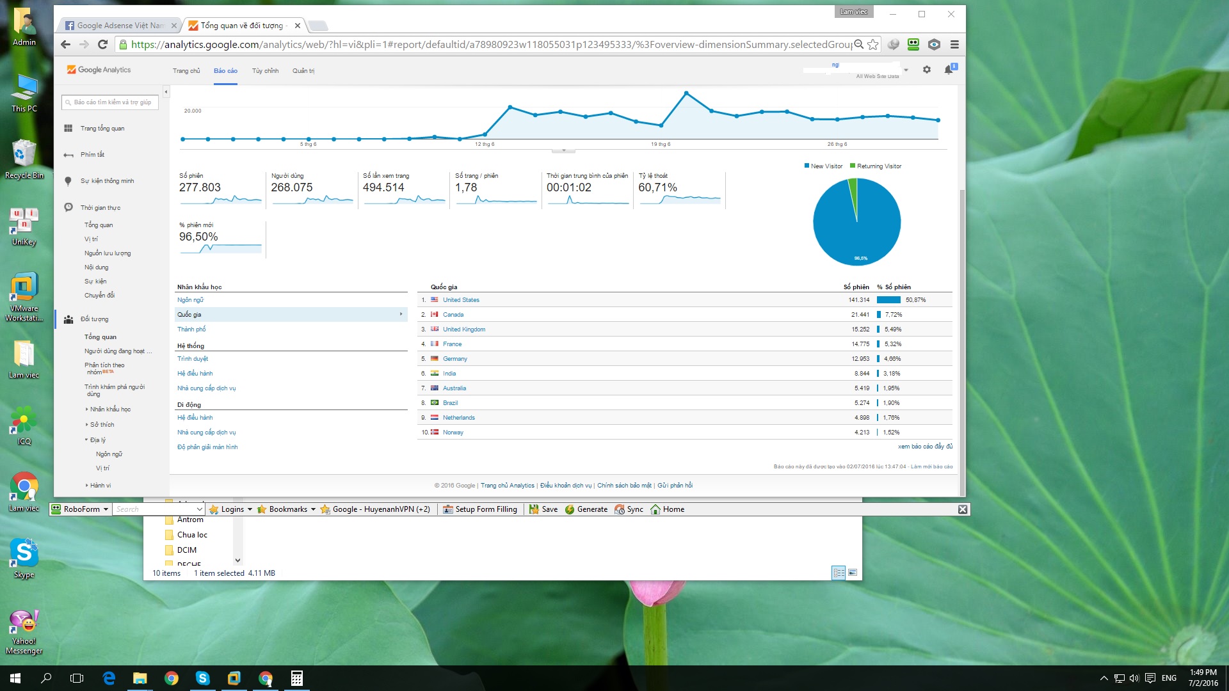Switch to Quản trị tab

click(303, 71)
